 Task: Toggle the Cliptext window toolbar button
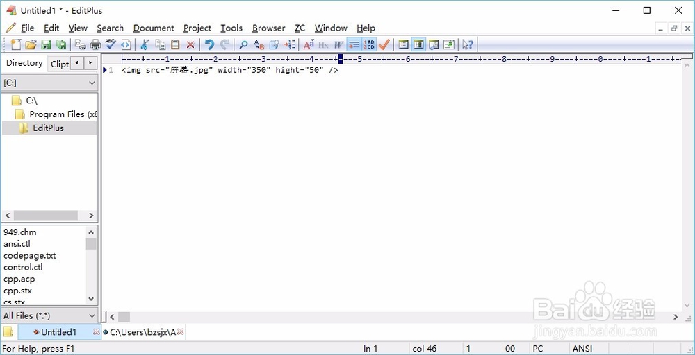tap(403, 44)
